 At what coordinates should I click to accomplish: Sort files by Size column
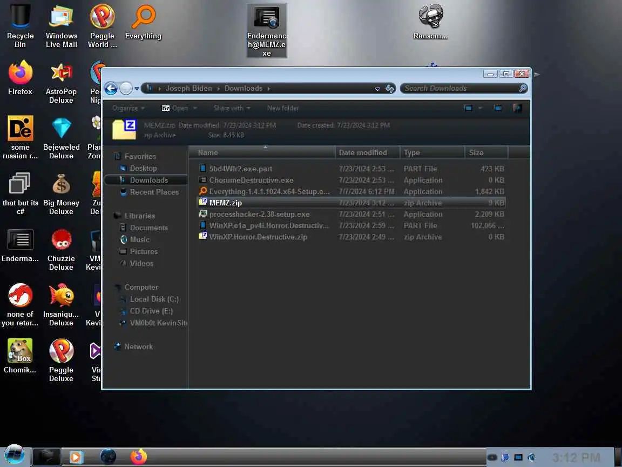486,152
